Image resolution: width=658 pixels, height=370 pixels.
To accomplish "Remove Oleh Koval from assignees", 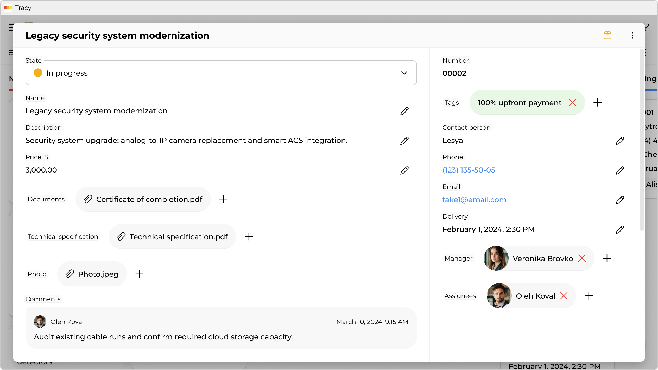I will [x=564, y=296].
